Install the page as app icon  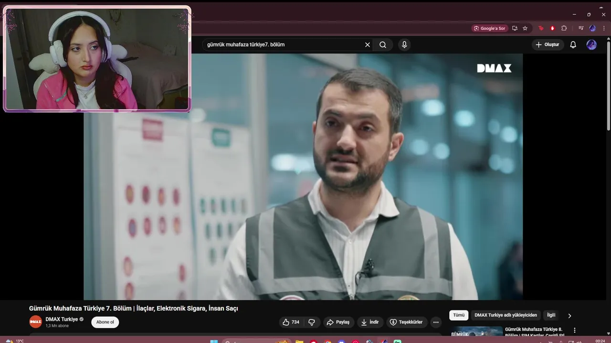click(515, 28)
